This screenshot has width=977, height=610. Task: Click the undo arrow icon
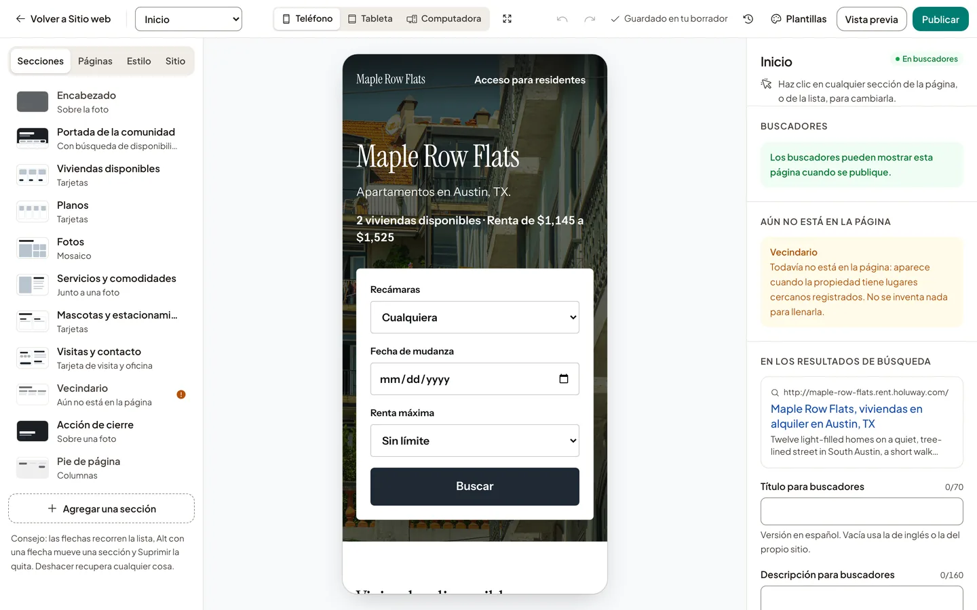tap(562, 19)
